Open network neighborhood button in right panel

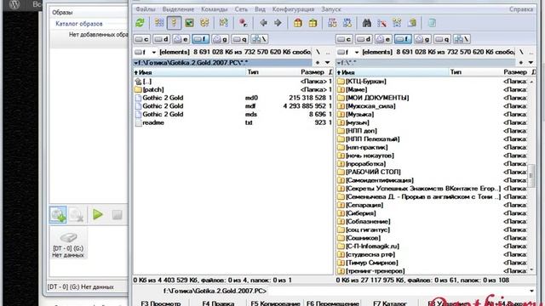pos(462,39)
